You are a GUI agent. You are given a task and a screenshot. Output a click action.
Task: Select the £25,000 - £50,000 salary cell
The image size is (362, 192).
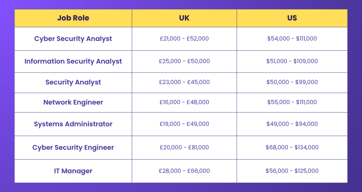click(184, 61)
